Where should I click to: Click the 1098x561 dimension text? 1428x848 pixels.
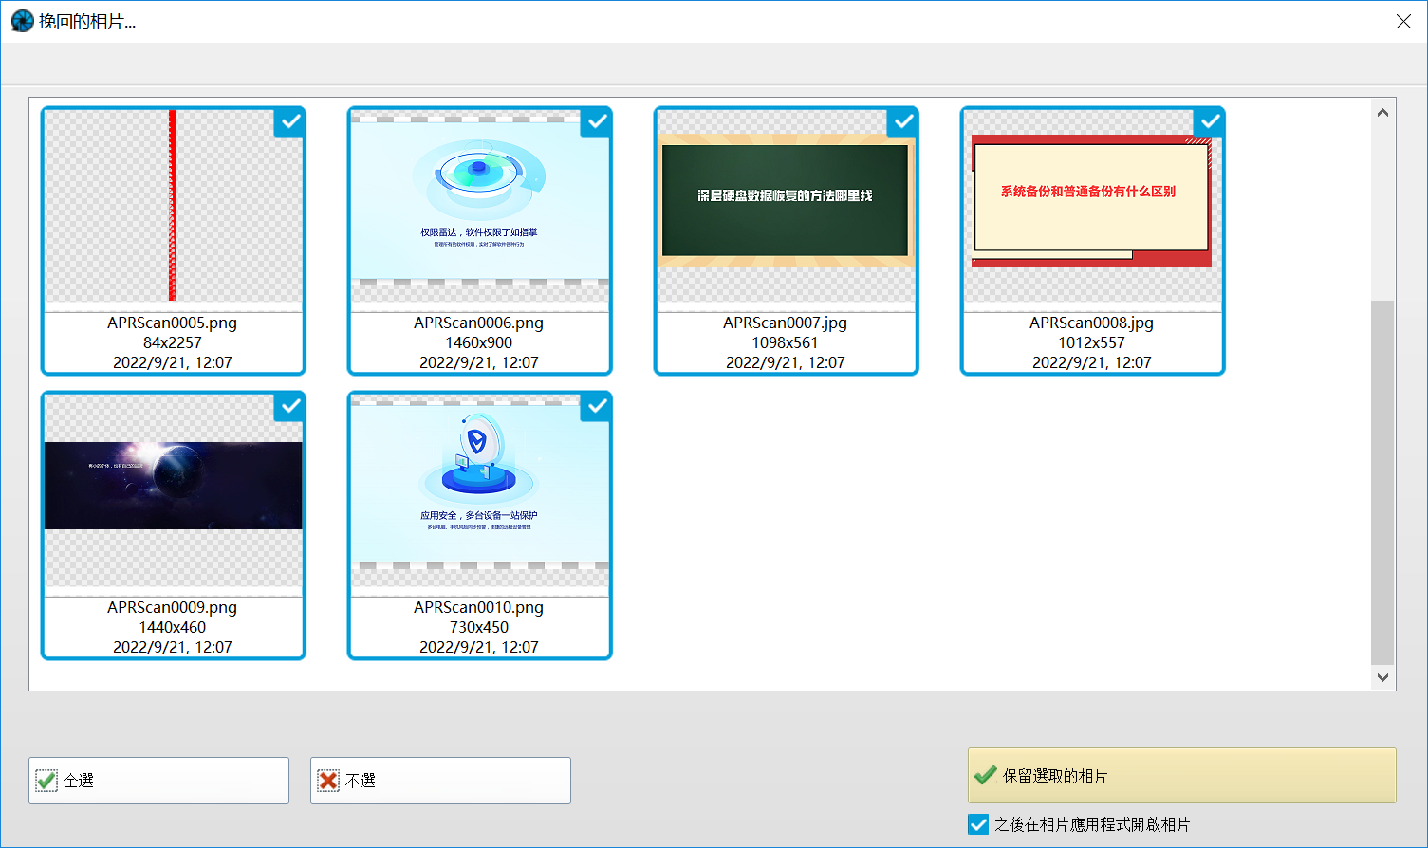(x=786, y=342)
